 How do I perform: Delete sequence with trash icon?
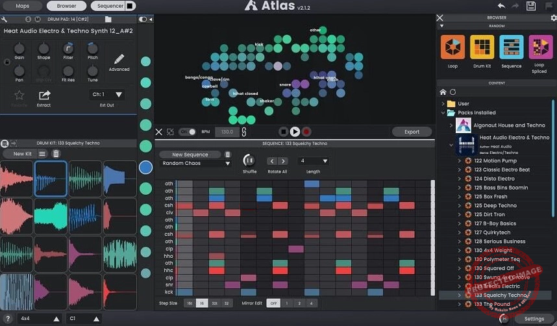pos(228,155)
